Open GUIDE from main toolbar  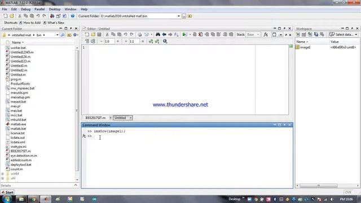click(58, 16)
